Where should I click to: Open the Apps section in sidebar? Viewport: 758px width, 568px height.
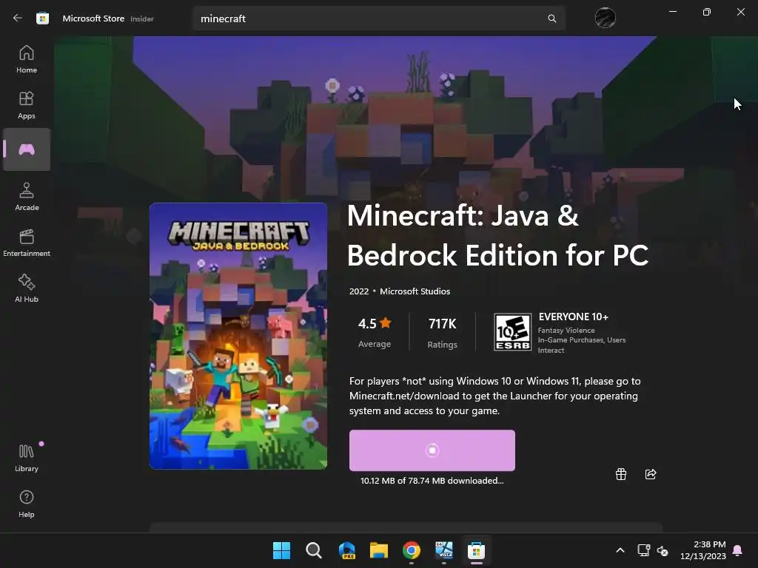(27, 105)
